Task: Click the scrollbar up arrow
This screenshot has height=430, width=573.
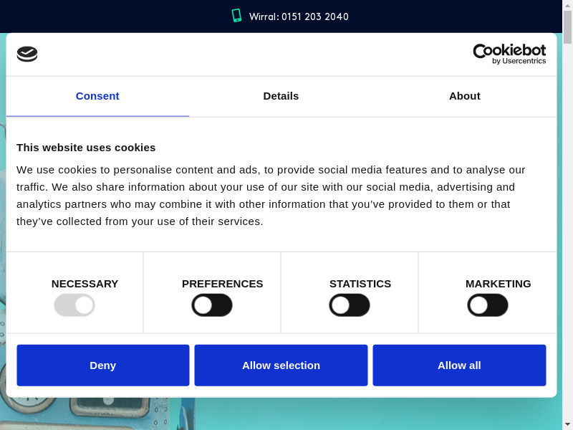Action: 567,5
